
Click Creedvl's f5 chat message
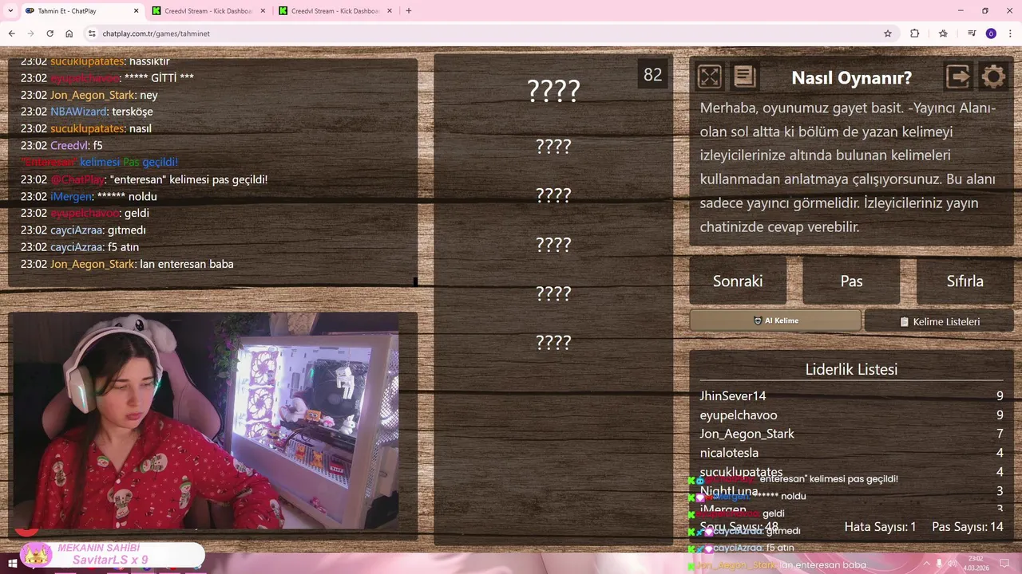61,145
